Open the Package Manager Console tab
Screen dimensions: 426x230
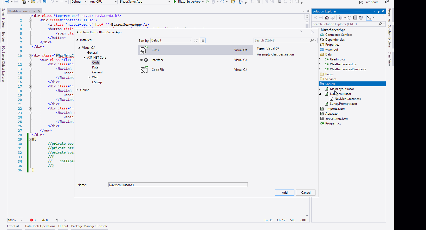tap(89, 226)
